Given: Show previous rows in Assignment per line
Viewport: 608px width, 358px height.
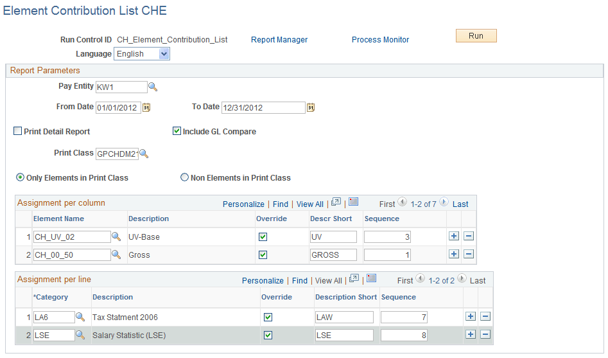Looking at the screenshot, I should click(x=421, y=278).
